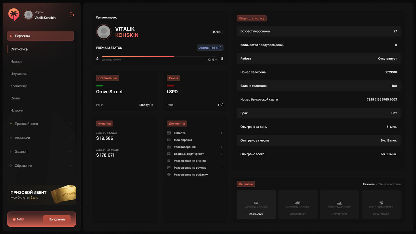Select the Статистика menu item
This screenshot has height=234, width=416.
[x=19, y=49]
